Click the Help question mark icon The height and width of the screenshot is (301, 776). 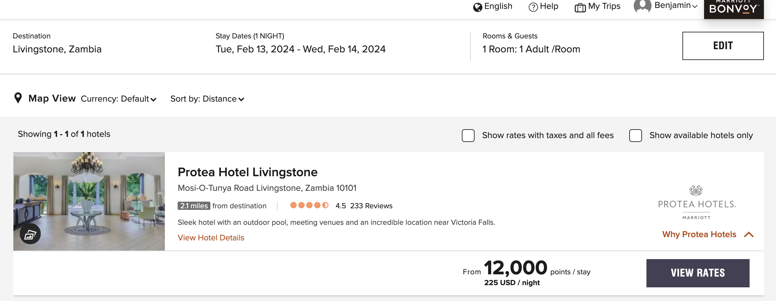pos(533,7)
